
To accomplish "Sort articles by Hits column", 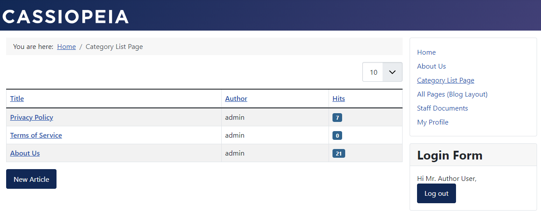I will [x=339, y=98].
